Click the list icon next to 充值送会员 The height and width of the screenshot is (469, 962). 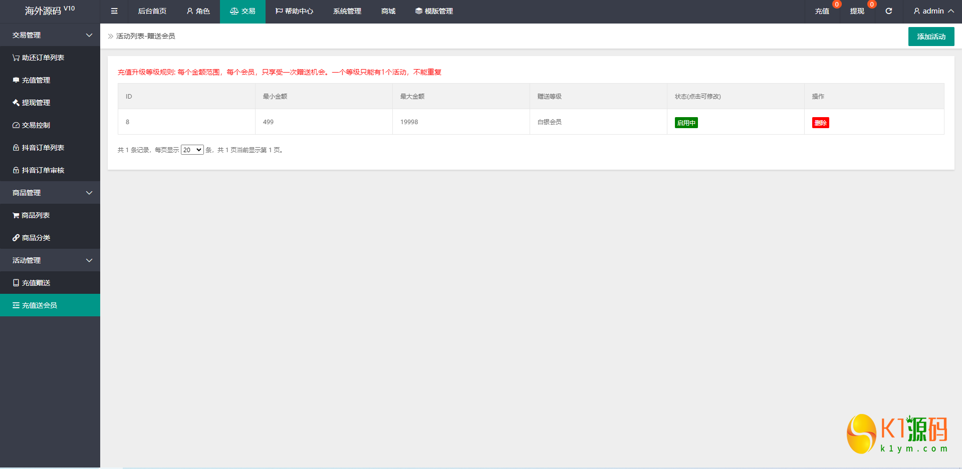pyautogui.click(x=16, y=305)
